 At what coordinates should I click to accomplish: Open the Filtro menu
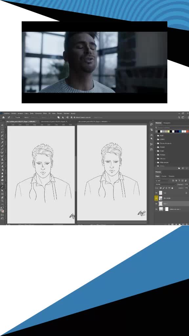coord(45,113)
